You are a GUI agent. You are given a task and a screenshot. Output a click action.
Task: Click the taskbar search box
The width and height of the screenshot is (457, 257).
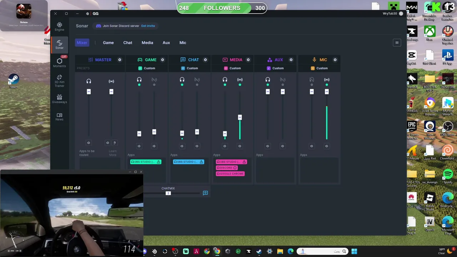coord(322,251)
